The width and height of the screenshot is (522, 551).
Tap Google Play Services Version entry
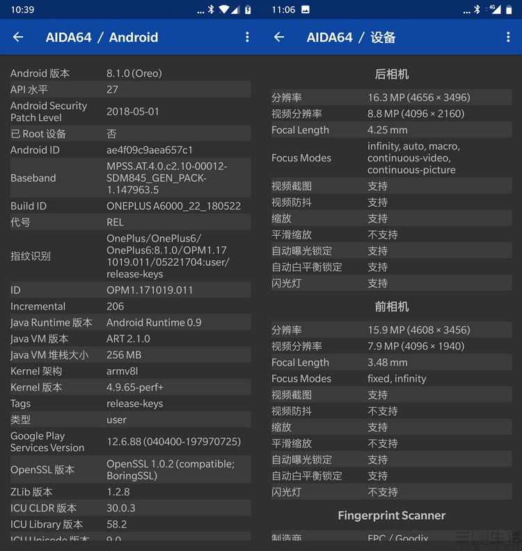click(130, 442)
